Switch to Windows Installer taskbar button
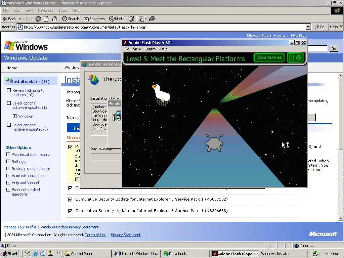The width and height of the screenshot is (344, 258). [x=285, y=254]
